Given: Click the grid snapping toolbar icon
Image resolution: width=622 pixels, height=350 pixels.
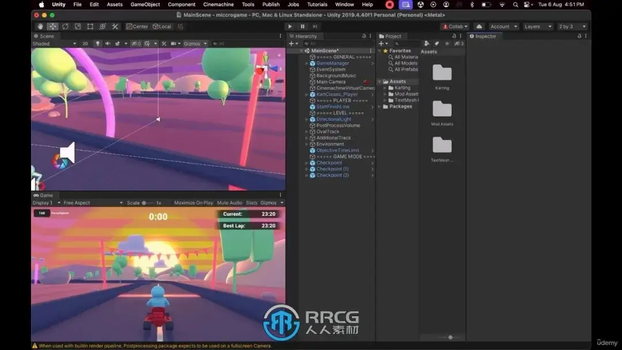Looking at the screenshot, I should click(x=180, y=26).
